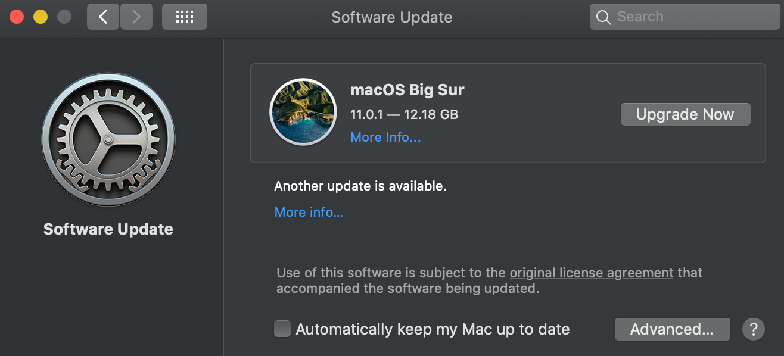Open help with the question mark button
The image size is (784, 356).
[x=753, y=329]
